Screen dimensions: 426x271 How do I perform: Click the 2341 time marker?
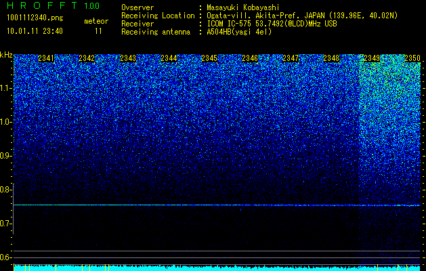pyautogui.click(x=46, y=58)
